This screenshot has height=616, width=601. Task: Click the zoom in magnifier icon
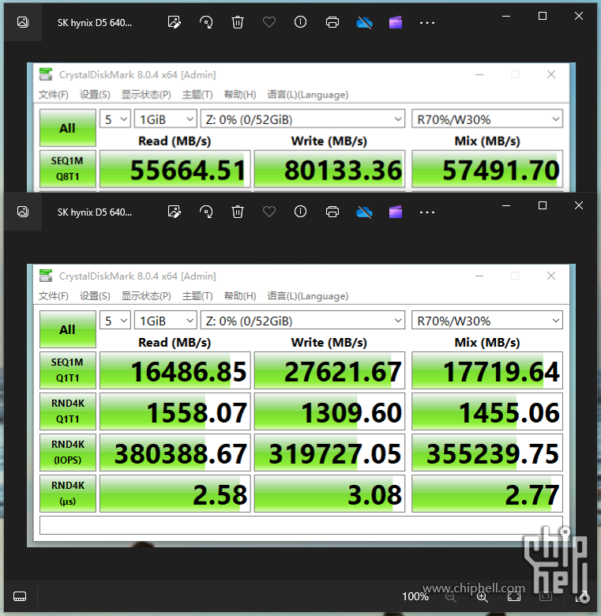point(483,597)
